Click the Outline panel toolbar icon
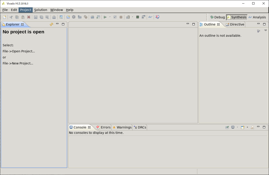The height and width of the screenshot is (175, 269). [x=258, y=31]
